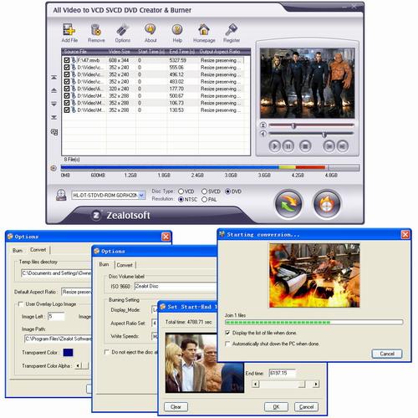
Task: Check Do not eject the disc option
Action: tap(106, 352)
